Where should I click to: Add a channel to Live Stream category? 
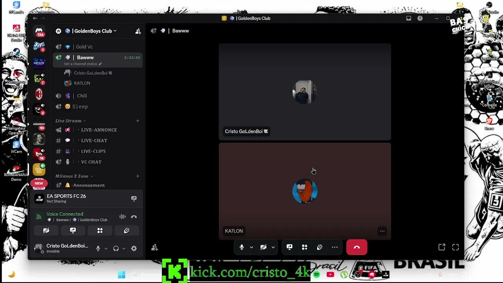(138, 121)
